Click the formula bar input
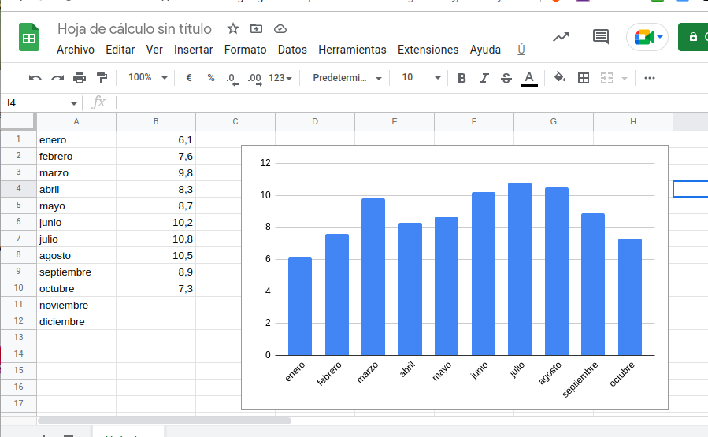This screenshot has width=708, height=437. click(x=411, y=103)
